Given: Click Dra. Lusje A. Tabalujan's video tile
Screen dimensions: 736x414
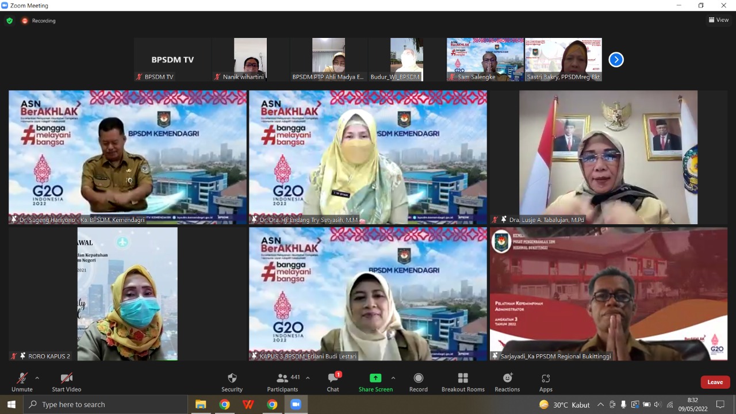Looking at the screenshot, I should coord(608,157).
